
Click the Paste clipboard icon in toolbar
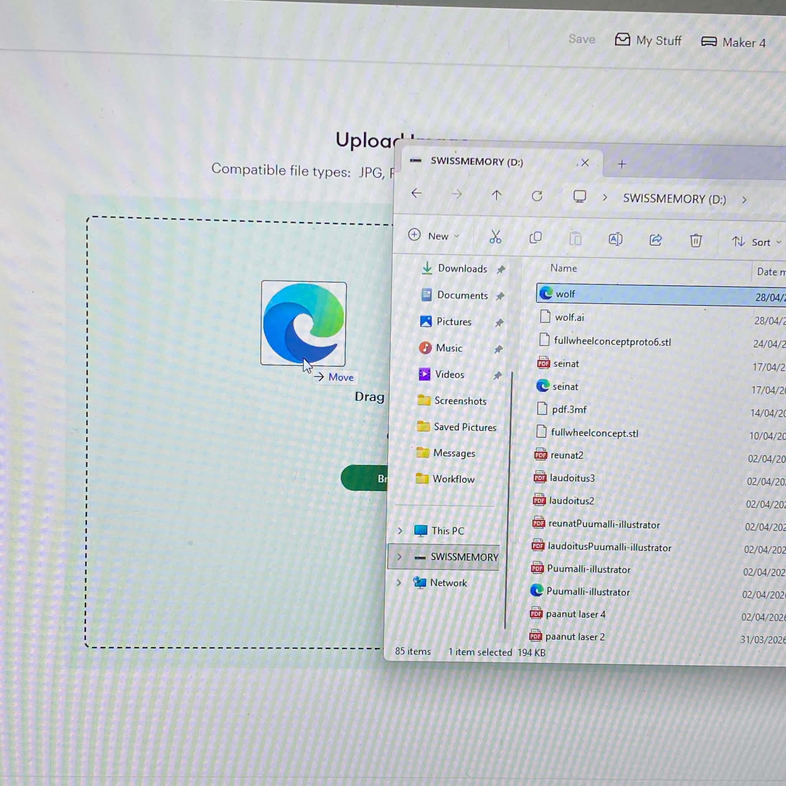[575, 238]
